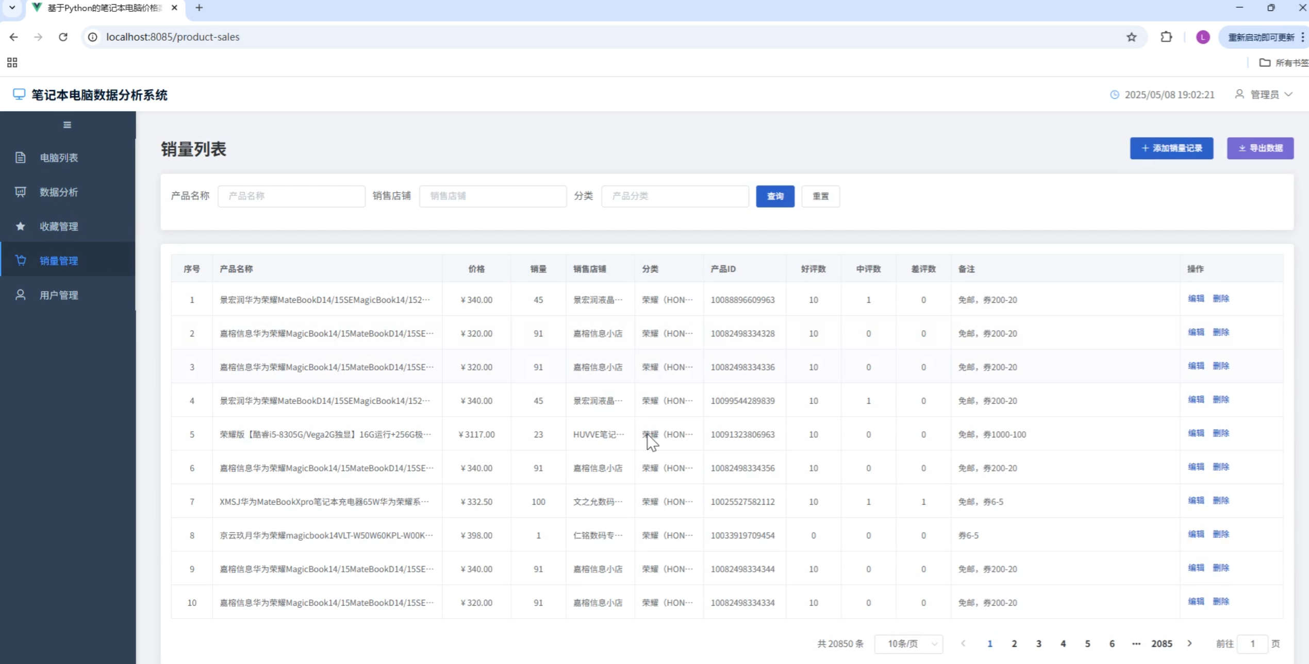Expand the 管理员 user dropdown
Screen dimensions: 1309x664
point(1265,95)
